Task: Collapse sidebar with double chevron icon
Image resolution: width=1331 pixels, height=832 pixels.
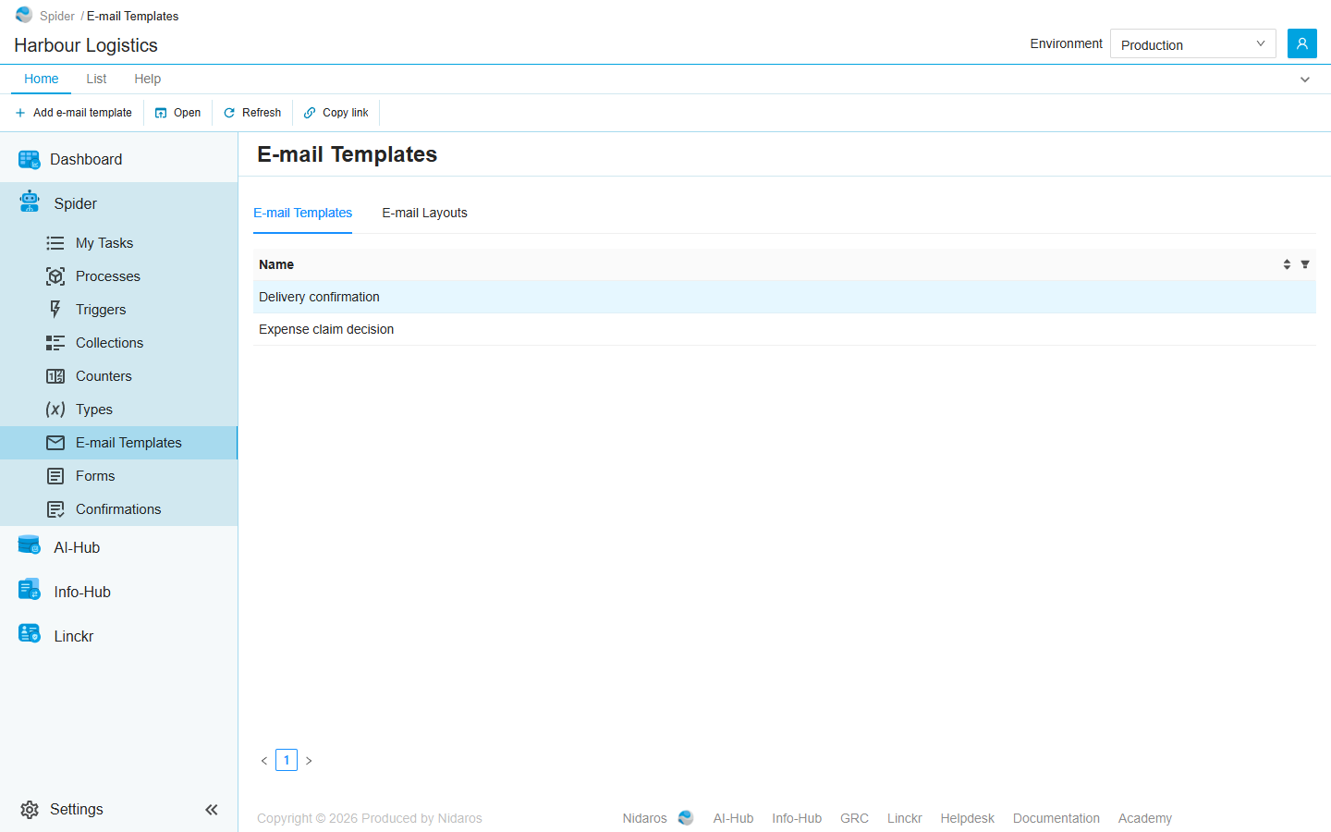Action: coord(212,810)
